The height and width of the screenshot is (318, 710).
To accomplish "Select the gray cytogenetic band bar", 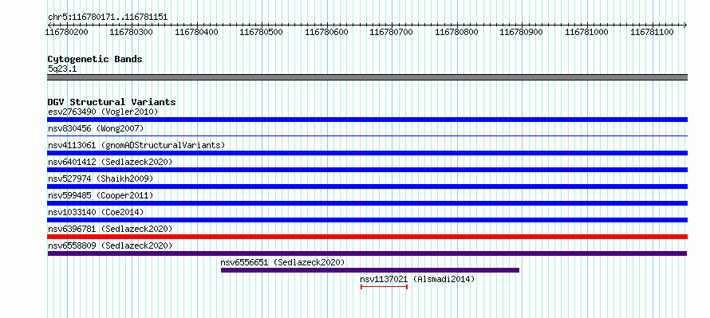I will [368, 77].
